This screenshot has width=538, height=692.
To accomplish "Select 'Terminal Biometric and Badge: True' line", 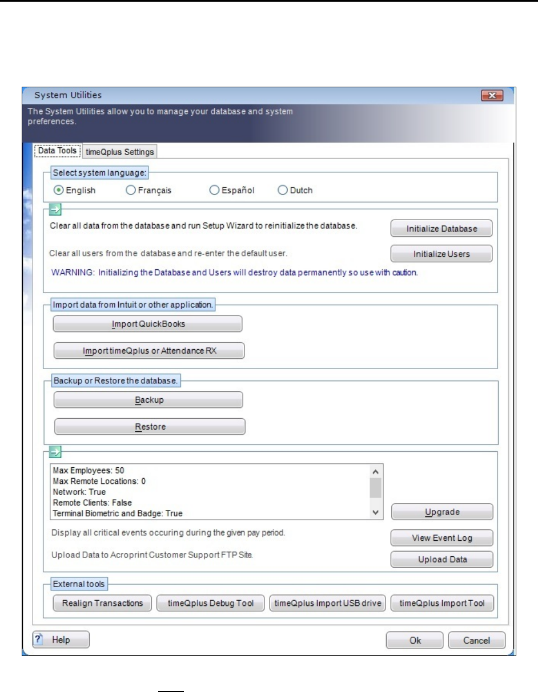I will pyautogui.click(x=117, y=513).
